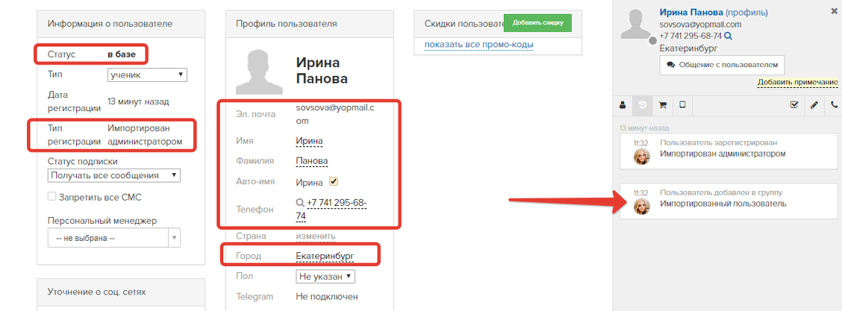
Task: Click the side panel user avatar
Action: coord(637,24)
